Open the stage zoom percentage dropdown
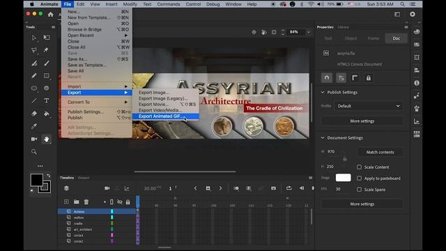Image resolution: width=446 pixels, height=251 pixels. click(308, 32)
